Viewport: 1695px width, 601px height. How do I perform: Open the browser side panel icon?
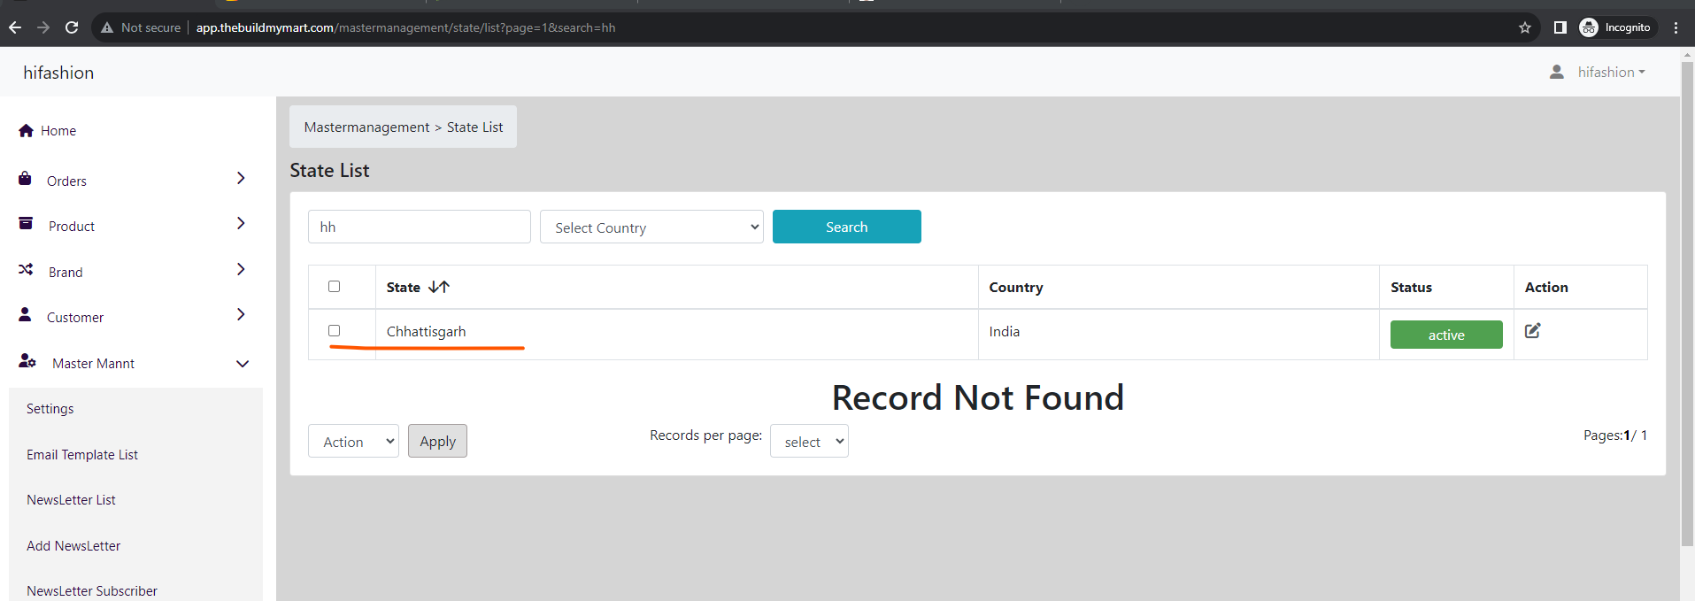coord(1560,27)
